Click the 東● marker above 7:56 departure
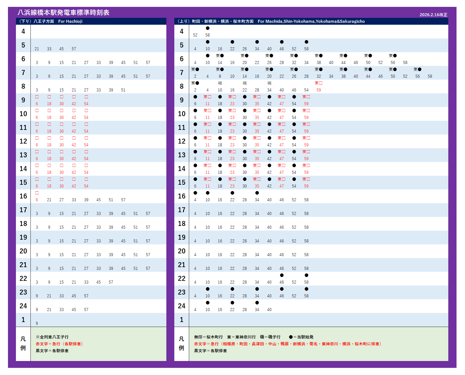This screenshot has width=465, height=375. pyautogui.click(x=417, y=69)
